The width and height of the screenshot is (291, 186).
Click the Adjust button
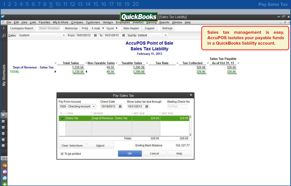100,146
